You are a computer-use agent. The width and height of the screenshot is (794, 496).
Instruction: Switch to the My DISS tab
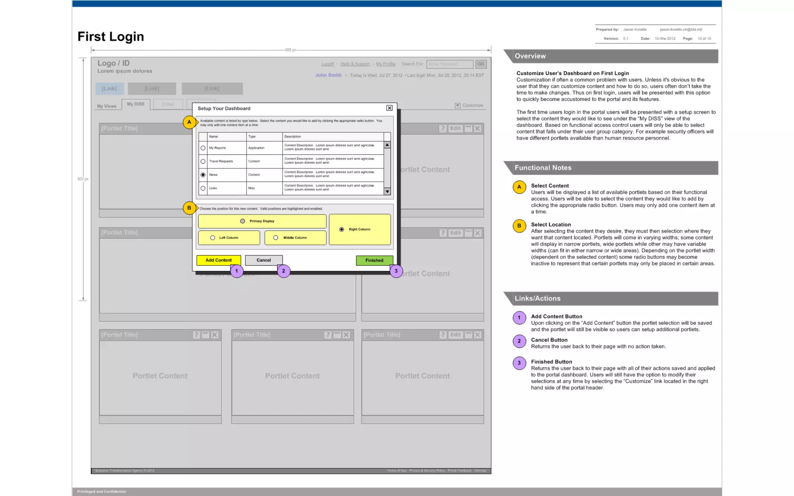pyautogui.click(x=136, y=104)
